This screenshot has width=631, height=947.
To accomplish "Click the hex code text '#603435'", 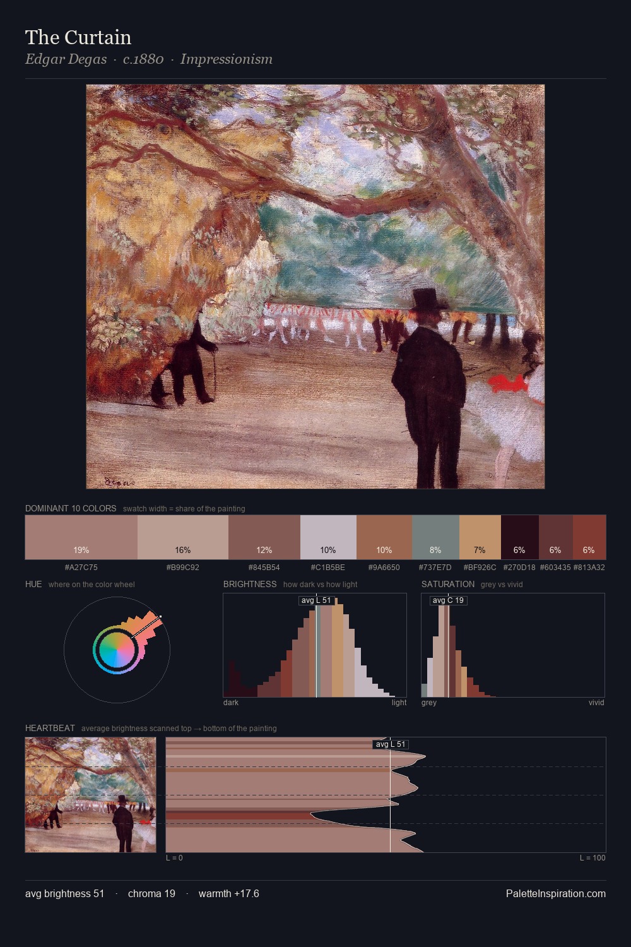I will coord(555,568).
